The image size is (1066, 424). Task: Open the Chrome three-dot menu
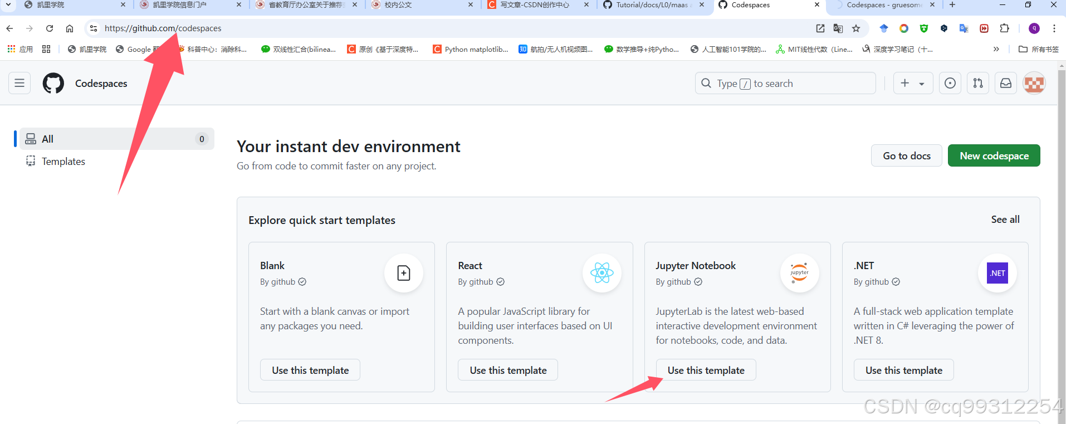[x=1054, y=28]
